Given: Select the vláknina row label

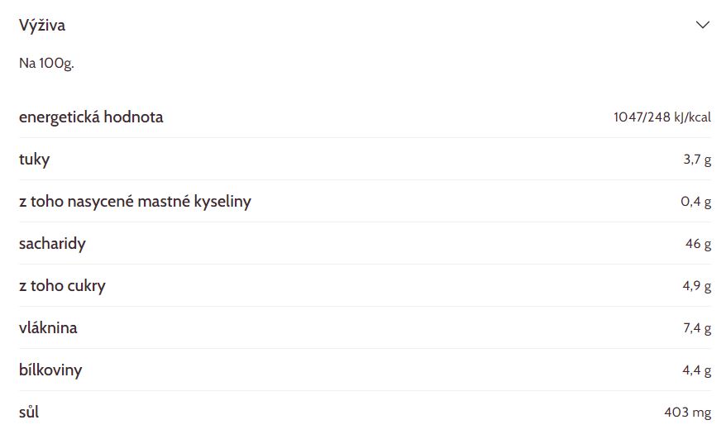Looking at the screenshot, I should [48, 328].
